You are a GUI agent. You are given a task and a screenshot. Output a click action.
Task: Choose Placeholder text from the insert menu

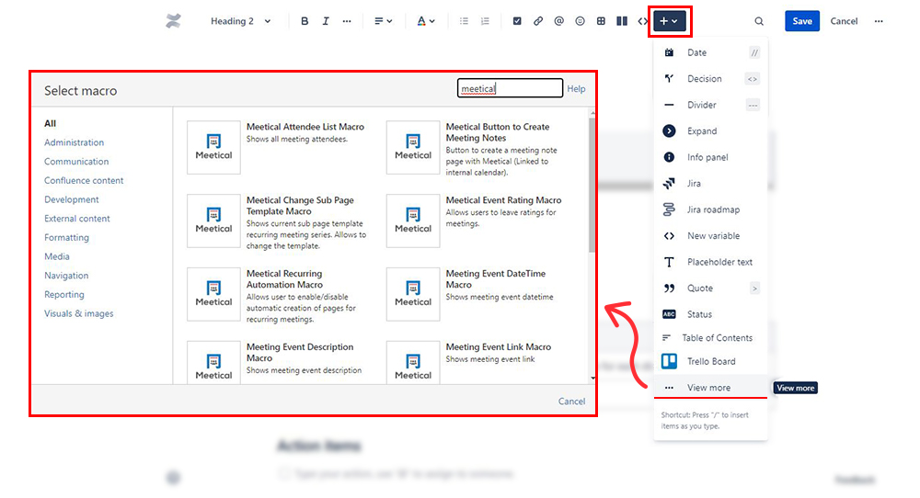click(710, 262)
